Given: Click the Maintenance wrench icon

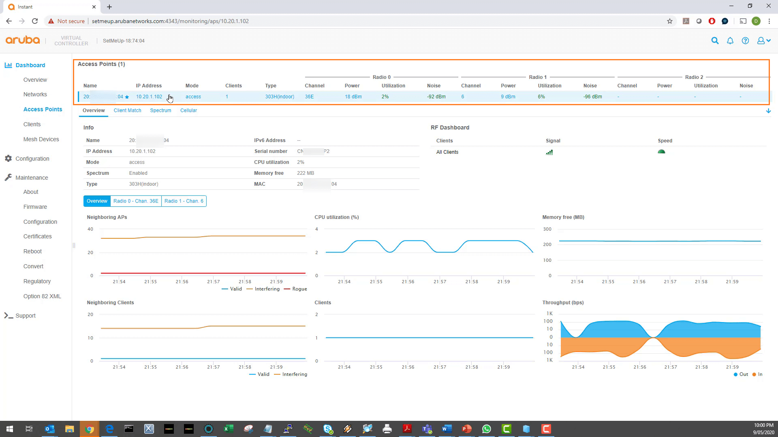Looking at the screenshot, I should 8,177.
